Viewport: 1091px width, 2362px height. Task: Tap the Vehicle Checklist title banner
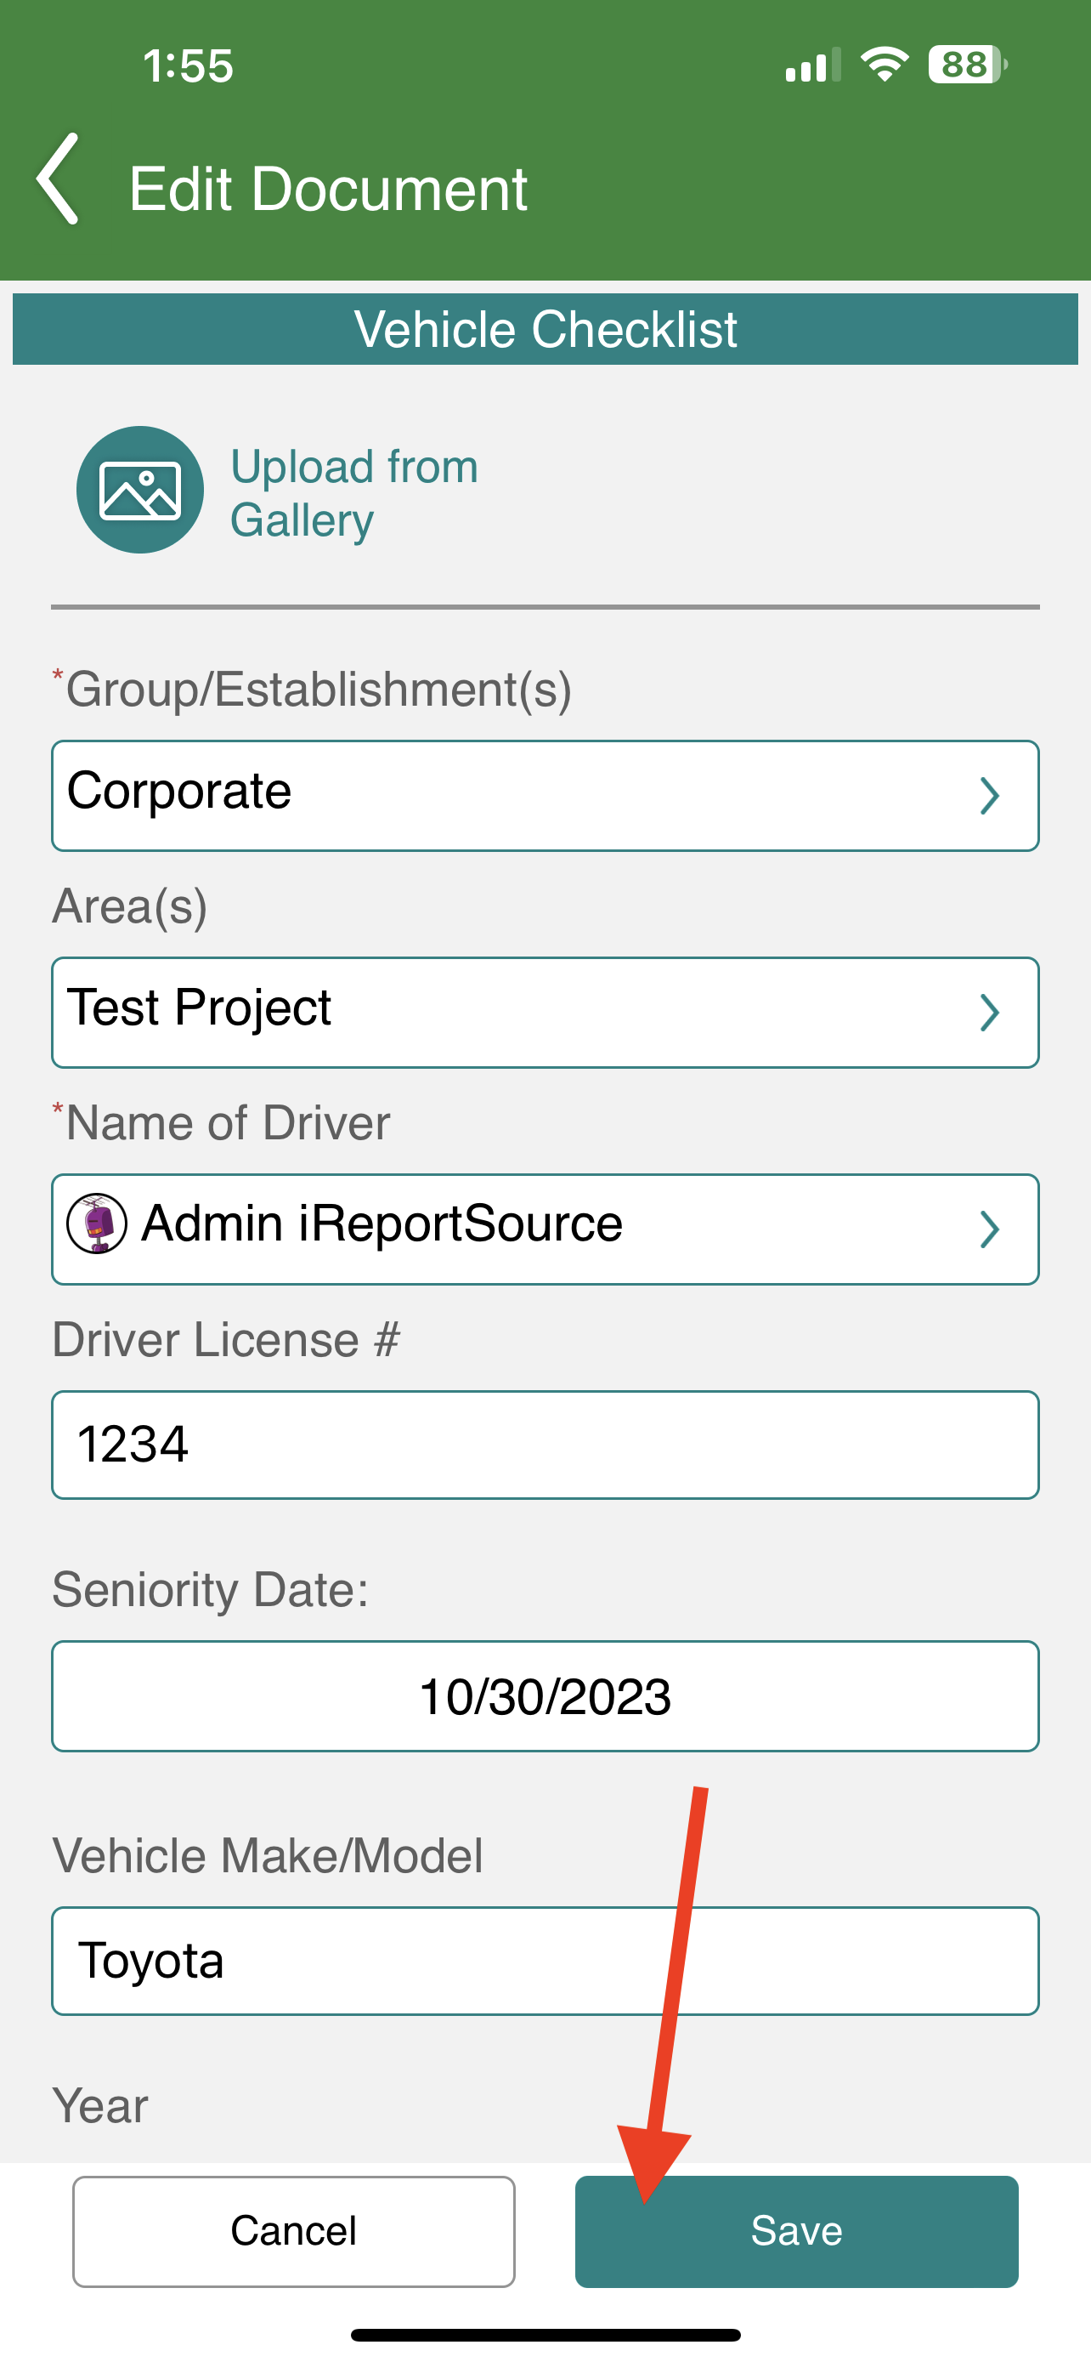tap(545, 329)
